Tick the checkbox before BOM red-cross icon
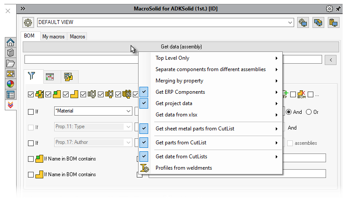Viewport: 347px width, 198px height. pos(293,95)
